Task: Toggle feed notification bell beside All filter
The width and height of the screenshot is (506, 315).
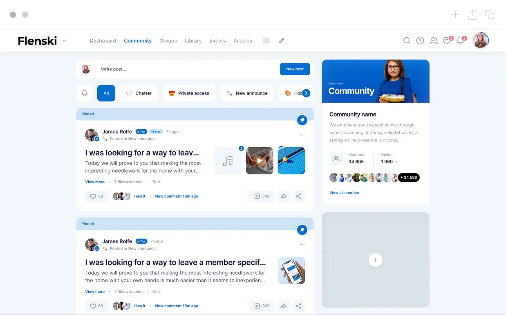Action: pos(85,93)
